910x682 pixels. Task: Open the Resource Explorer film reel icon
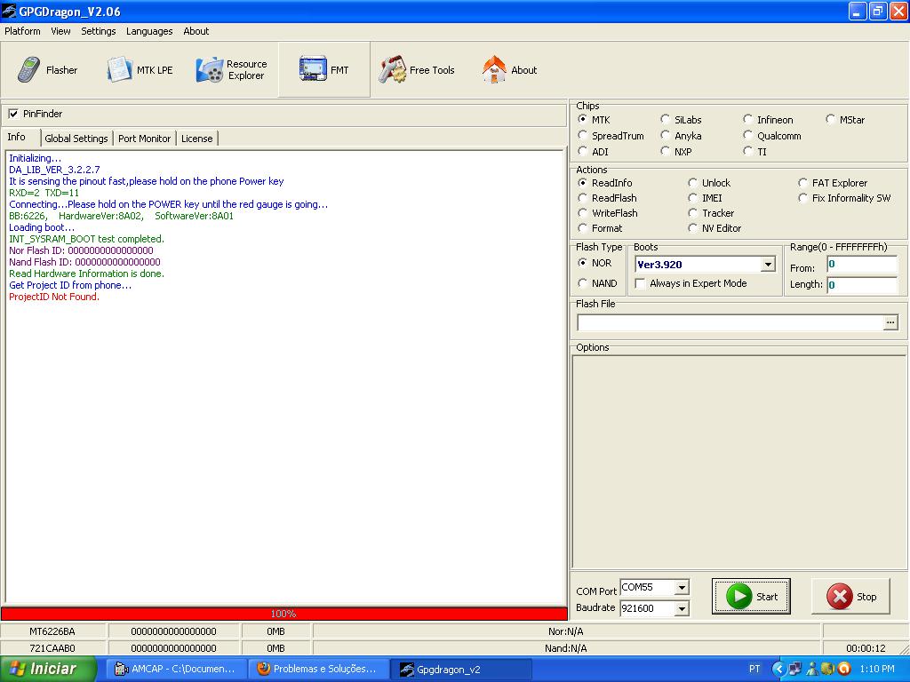[210, 70]
